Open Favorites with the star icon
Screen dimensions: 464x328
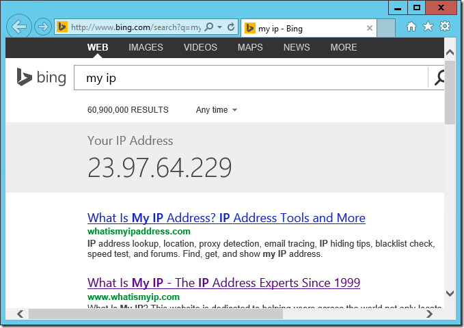pos(428,27)
